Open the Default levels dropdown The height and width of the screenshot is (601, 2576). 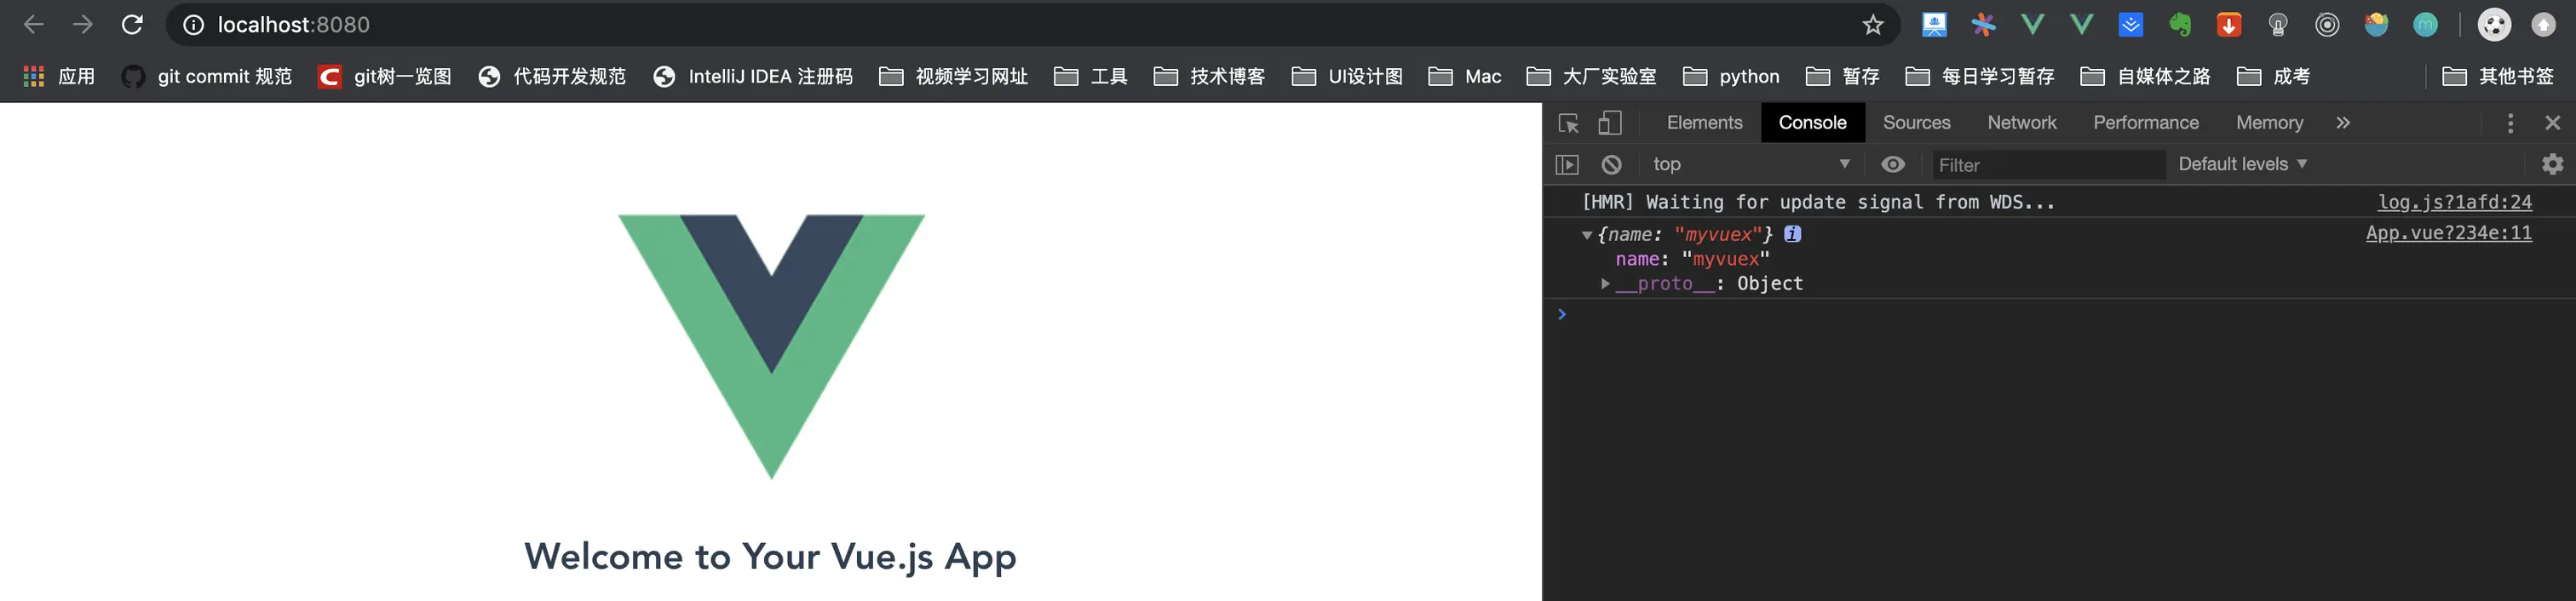[x=2243, y=164]
